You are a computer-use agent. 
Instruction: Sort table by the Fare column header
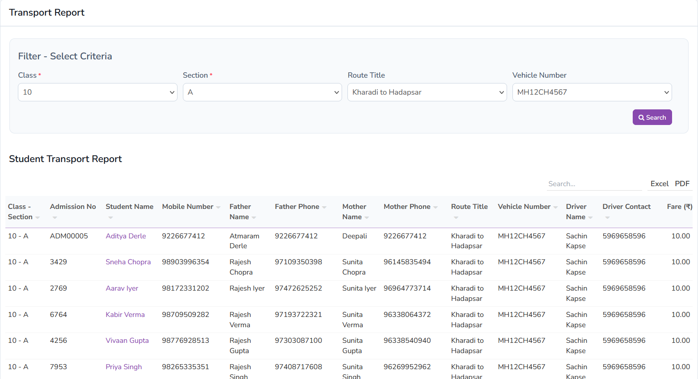coord(679,207)
